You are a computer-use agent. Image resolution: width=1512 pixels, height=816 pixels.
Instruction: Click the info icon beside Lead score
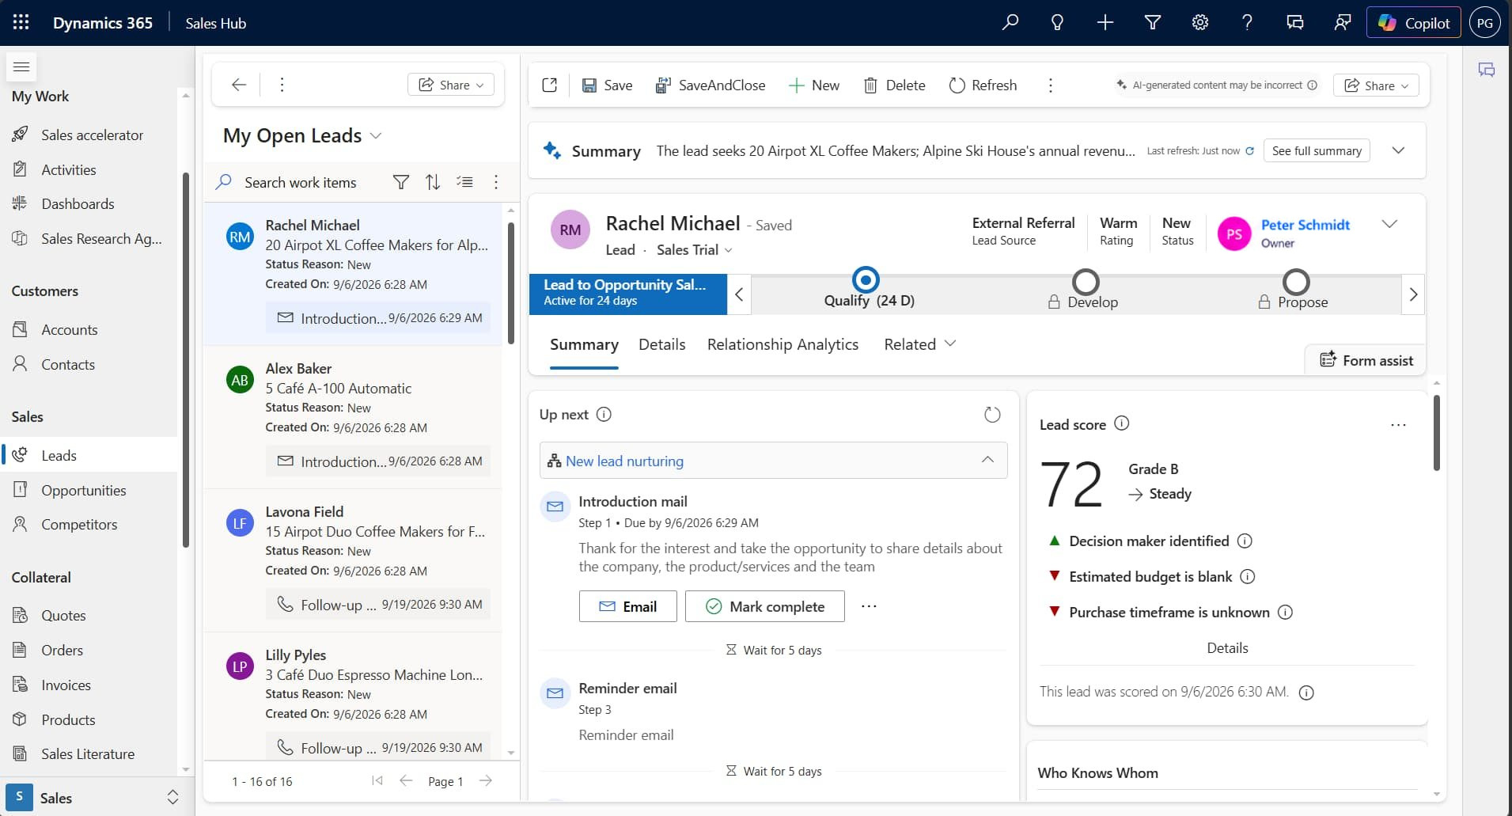pos(1122,423)
